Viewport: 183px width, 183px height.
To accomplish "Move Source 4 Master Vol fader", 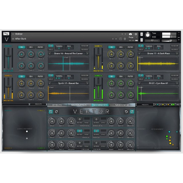I will tap(98, 85).
